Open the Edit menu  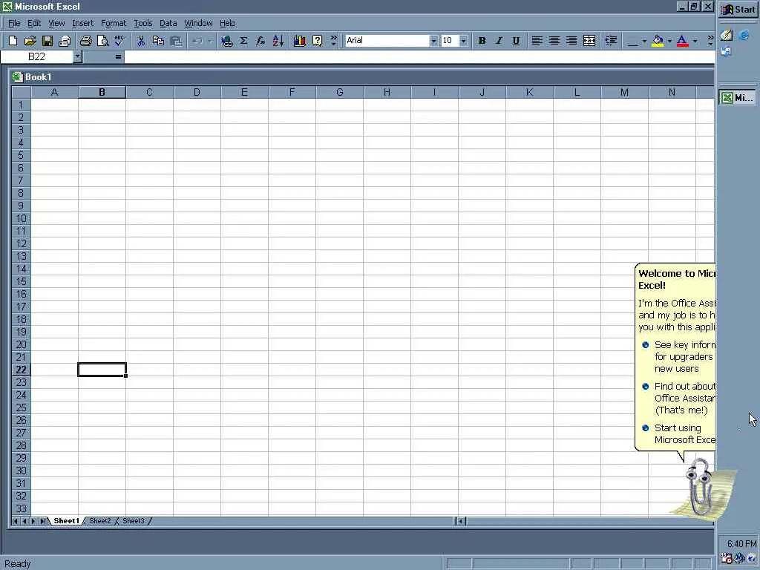[34, 23]
